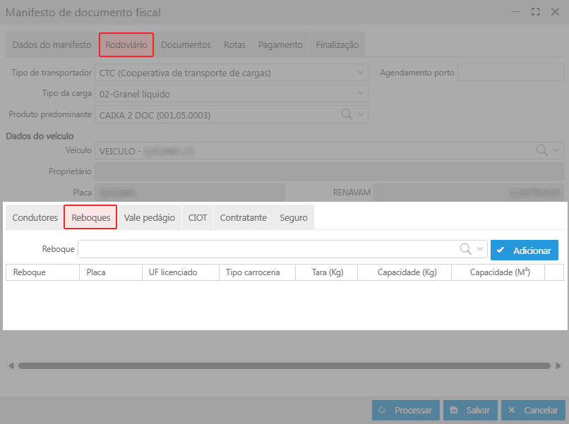Select the Condutores tab
Image resolution: width=569 pixels, height=424 pixels.
coord(35,218)
